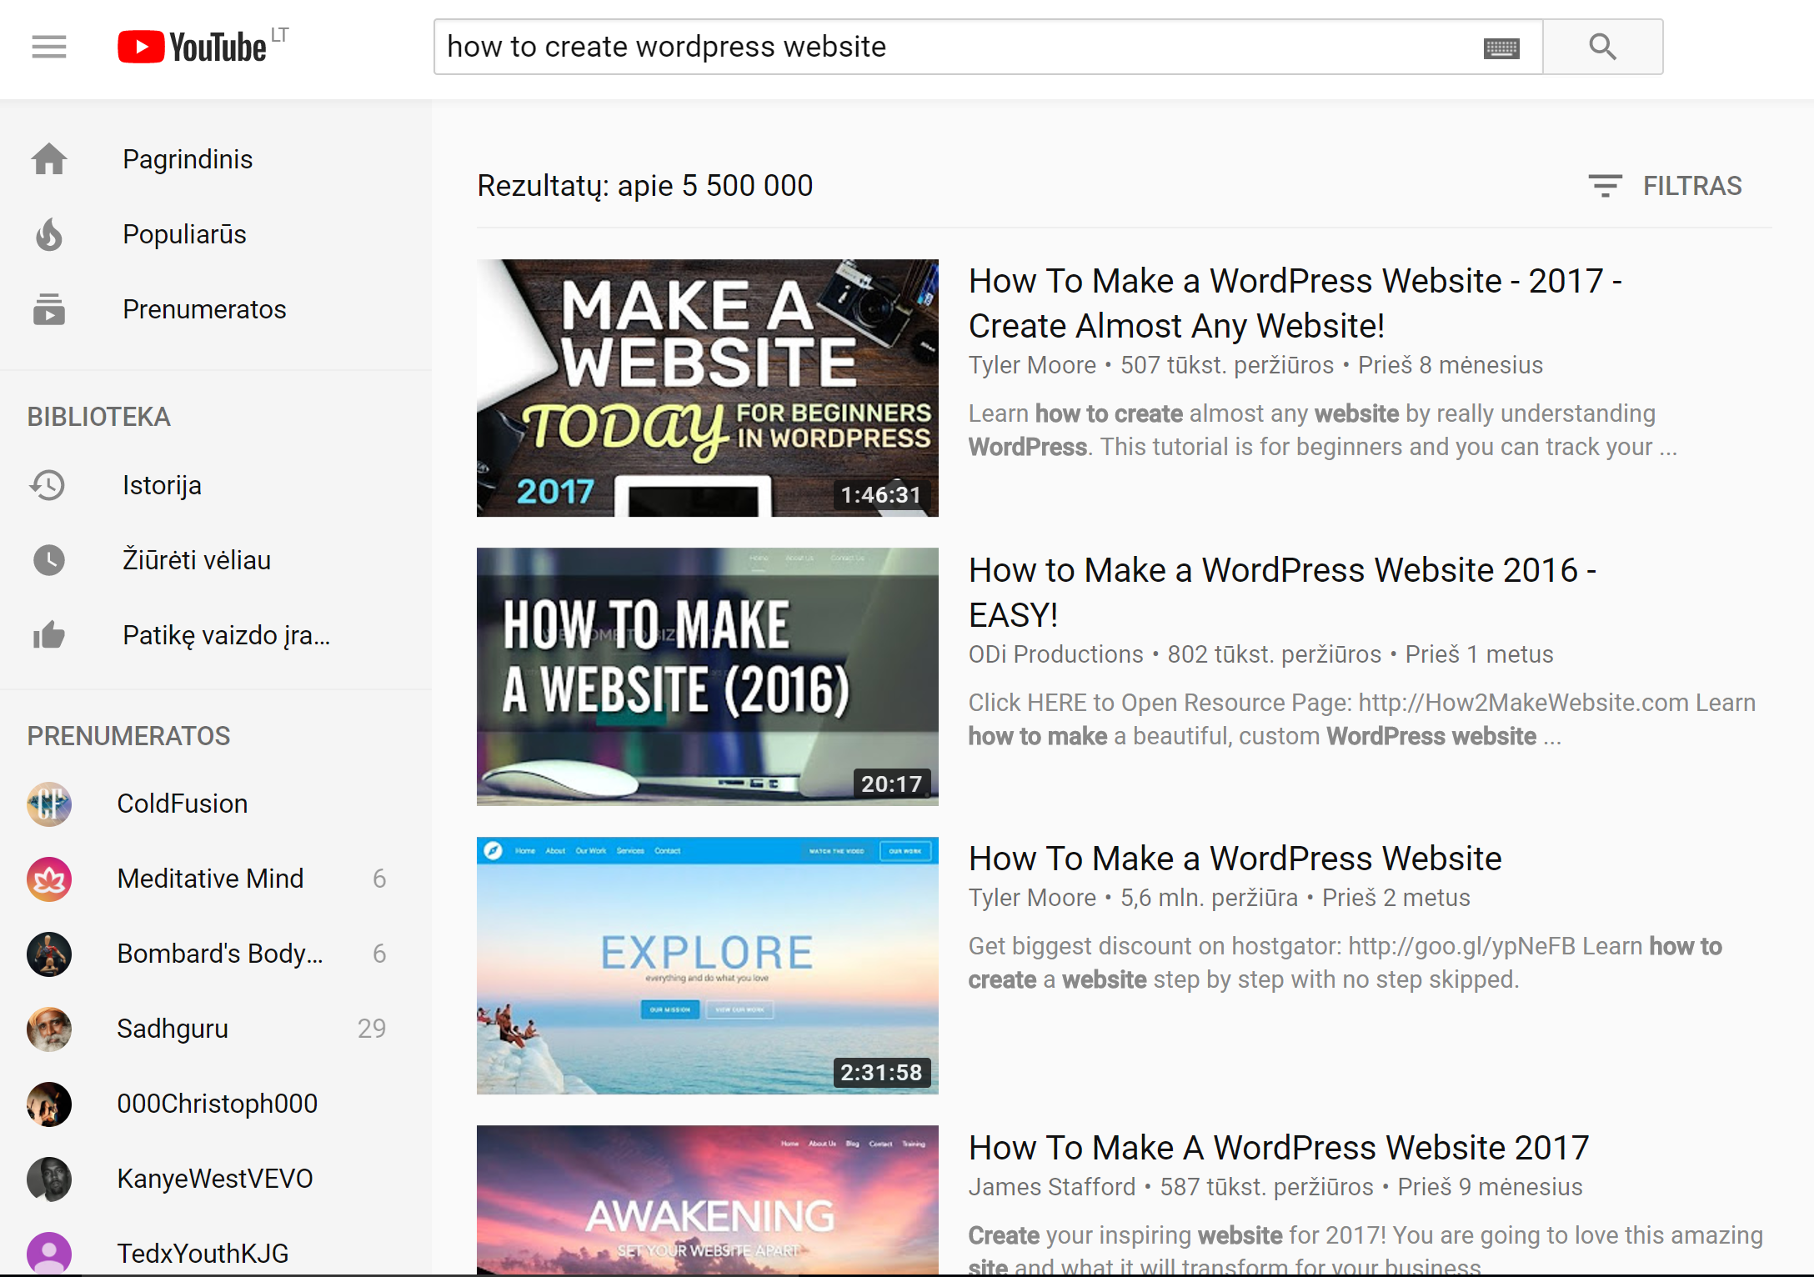The image size is (1814, 1277).
Task: Click Meditative Mind channel avatar
Action: pos(49,879)
